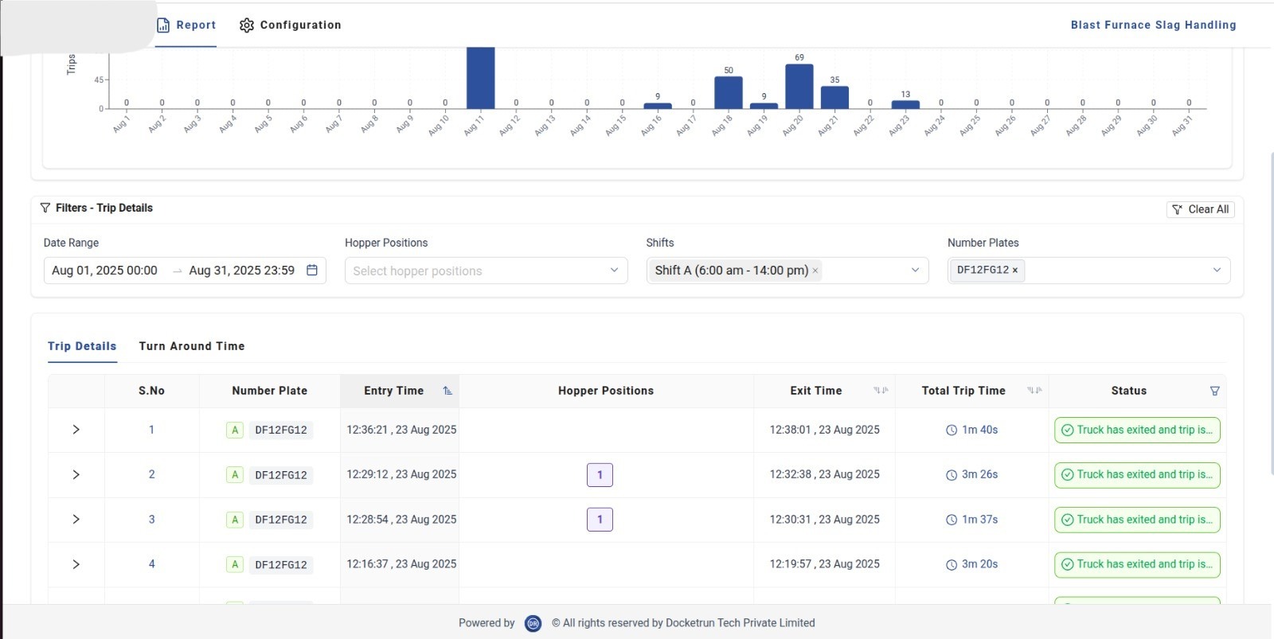Switch to the Turn Around Time tab
Image resolution: width=1274 pixels, height=639 pixels.
(191, 346)
